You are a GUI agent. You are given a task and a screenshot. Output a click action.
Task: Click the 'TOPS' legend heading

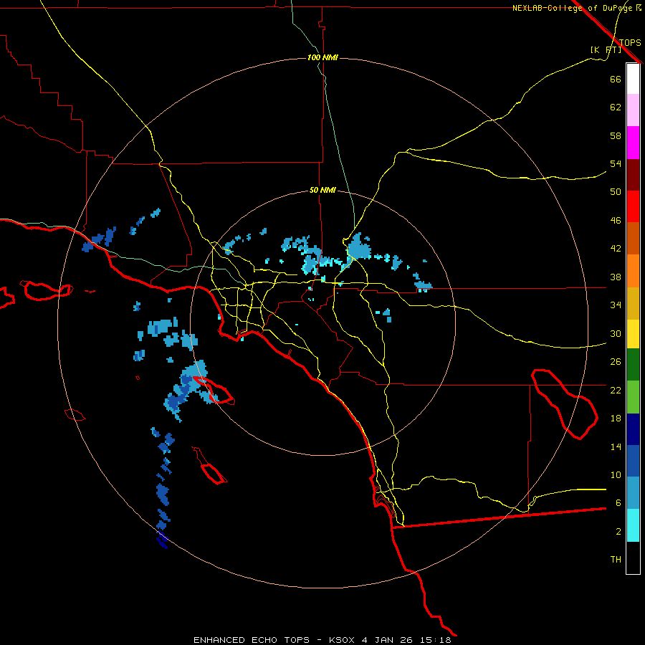[x=630, y=42]
